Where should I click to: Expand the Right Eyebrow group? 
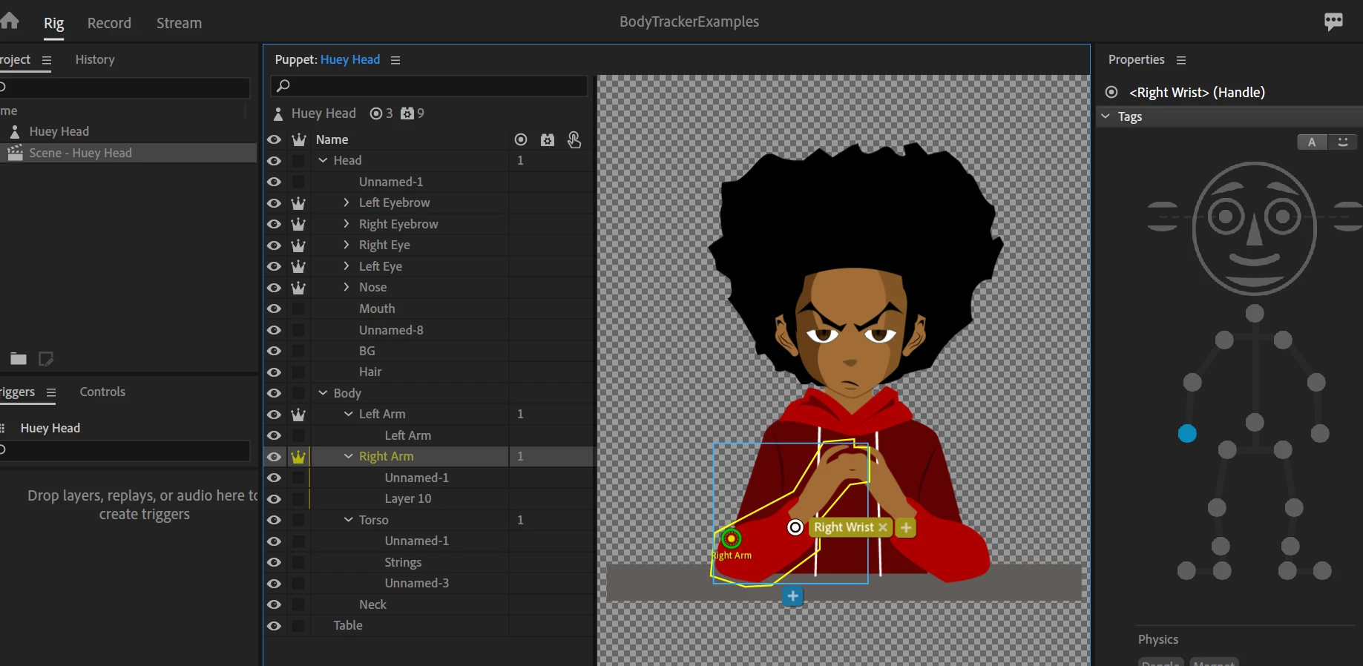[x=346, y=223]
